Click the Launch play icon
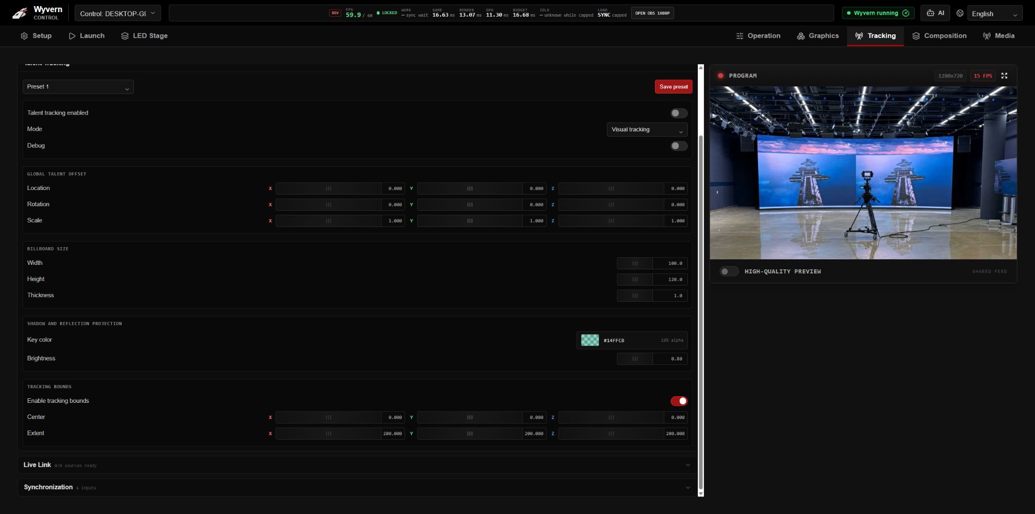1035x514 pixels. (72, 36)
